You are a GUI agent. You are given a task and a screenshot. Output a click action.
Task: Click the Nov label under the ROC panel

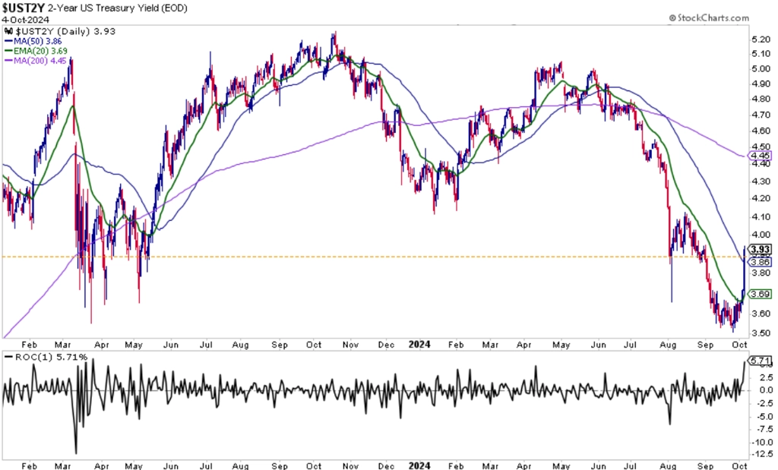tap(351, 465)
